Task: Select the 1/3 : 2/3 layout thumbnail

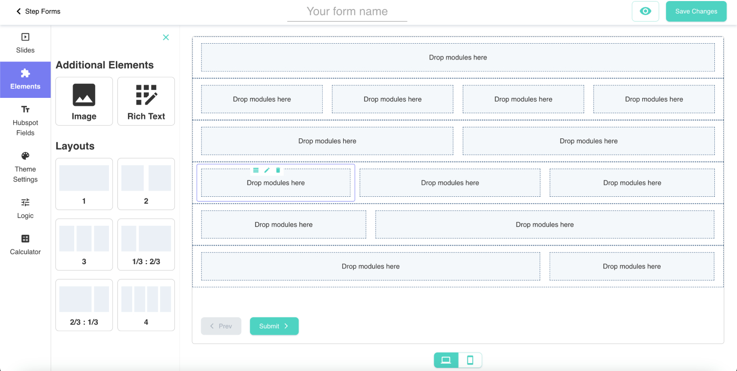Action: click(146, 244)
